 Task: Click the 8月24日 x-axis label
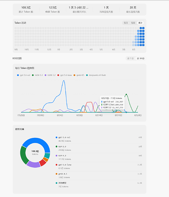click(138, 115)
